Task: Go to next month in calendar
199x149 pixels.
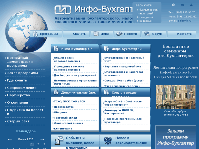Action: (42, 139)
